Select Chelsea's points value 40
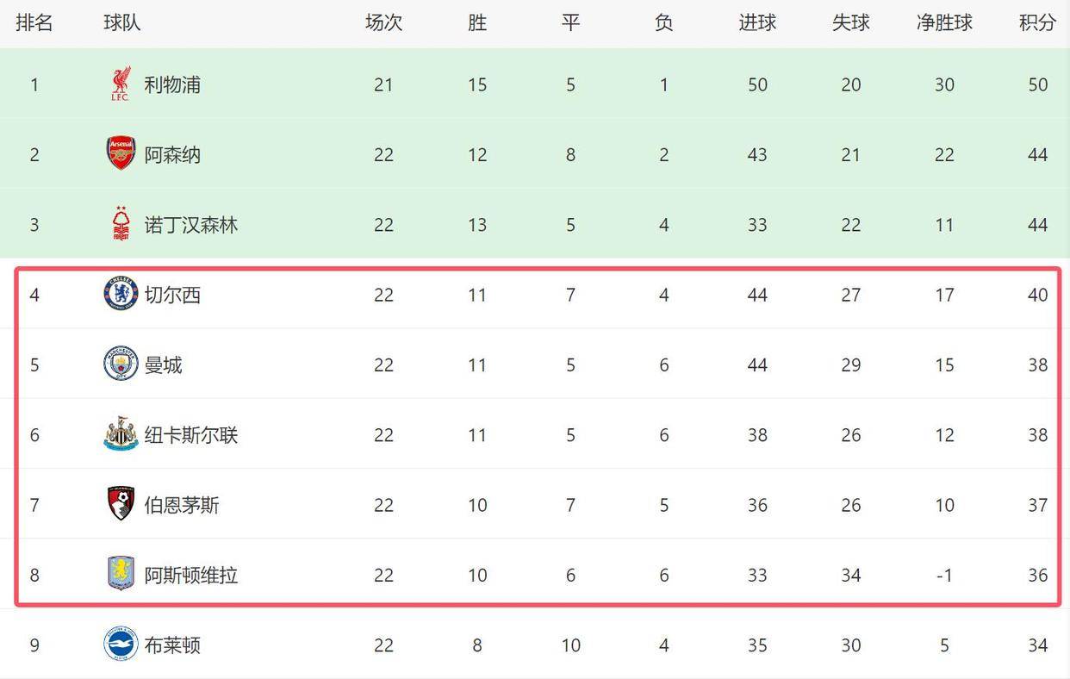This screenshot has width=1070, height=679. [x=1037, y=295]
